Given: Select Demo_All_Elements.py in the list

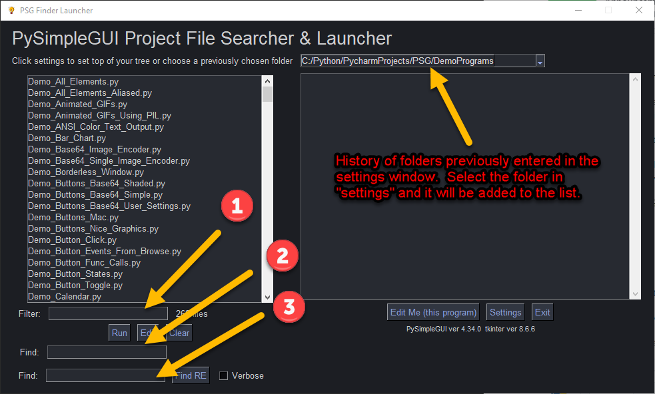Looking at the screenshot, I should [x=73, y=81].
